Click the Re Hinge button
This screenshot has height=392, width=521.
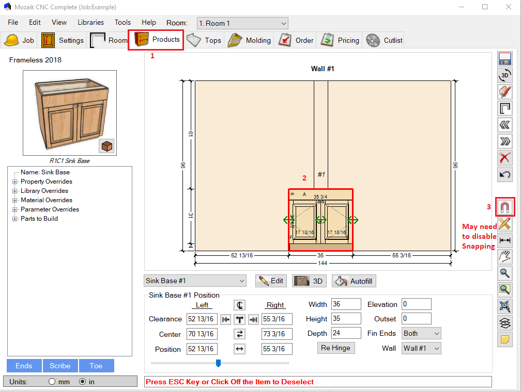pos(335,348)
